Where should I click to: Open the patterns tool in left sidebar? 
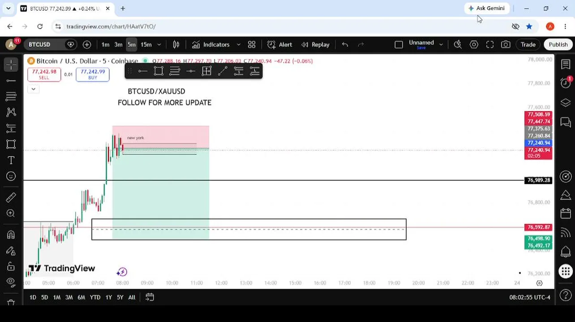point(11,112)
